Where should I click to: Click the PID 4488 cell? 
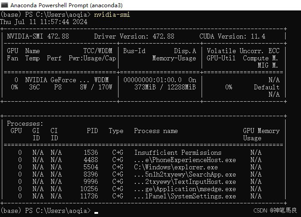91,160
